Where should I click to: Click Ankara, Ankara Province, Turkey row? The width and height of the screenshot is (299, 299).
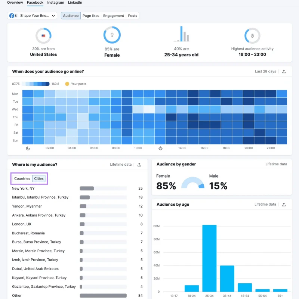point(77,215)
